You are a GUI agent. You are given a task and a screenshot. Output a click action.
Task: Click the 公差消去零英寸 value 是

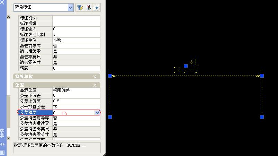pyautogui.click(x=76, y=135)
